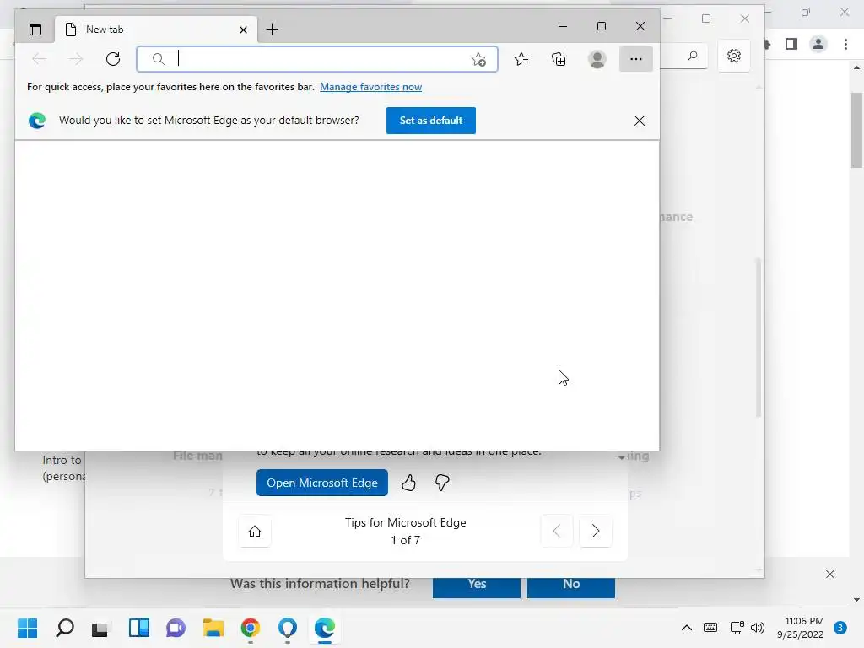
Task: Open Chrome profile avatar
Action: 818,44
